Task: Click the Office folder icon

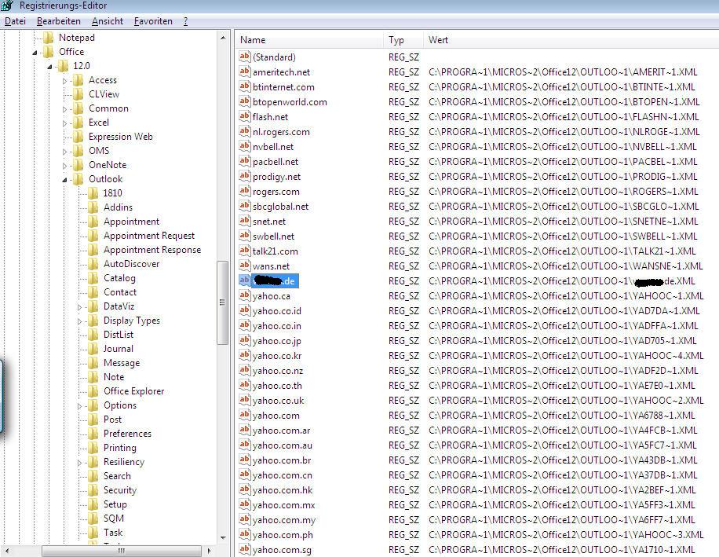Action: coord(48,52)
